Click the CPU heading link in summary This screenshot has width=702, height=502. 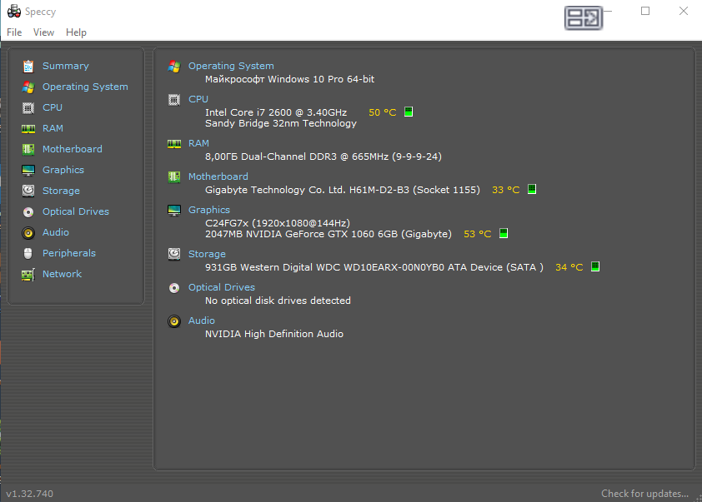pos(198,99)
